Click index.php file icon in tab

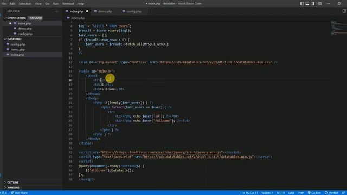(x=67, y=11)
